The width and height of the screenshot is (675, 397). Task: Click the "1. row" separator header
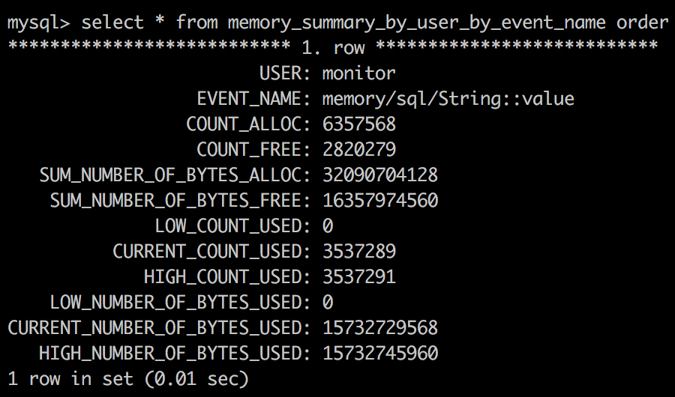click(332, 48)
